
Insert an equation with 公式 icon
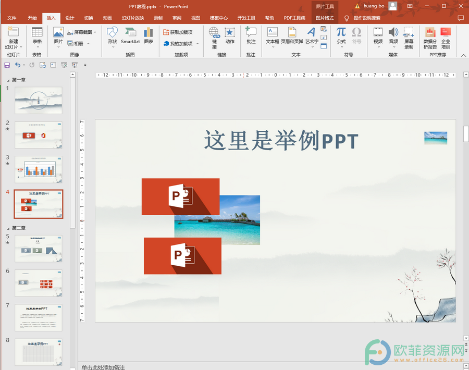tap(341, 32)
